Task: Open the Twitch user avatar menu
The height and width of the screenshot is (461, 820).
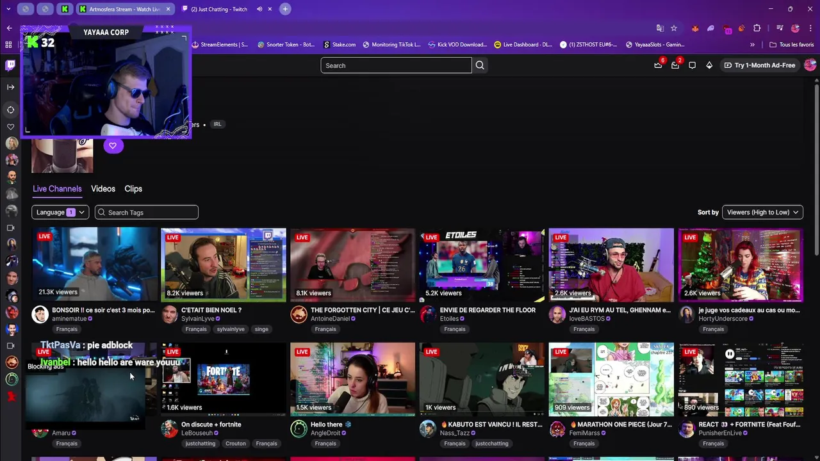Action: point(810,65)
